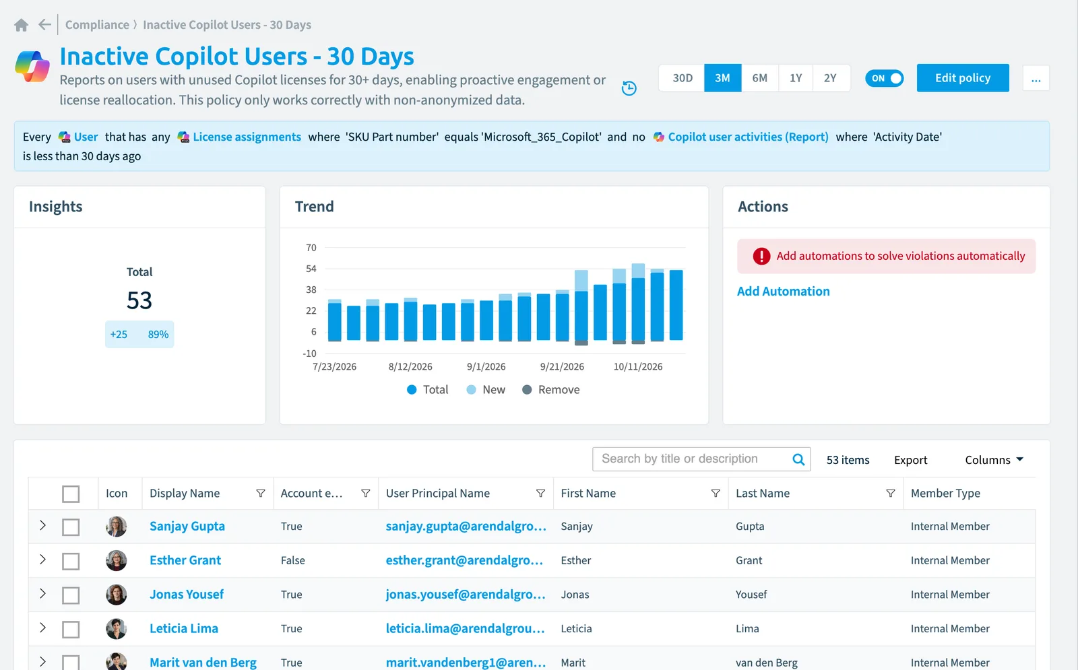1078x670 pixels.
Task: Toggle the Total legend swatch in Trend
Action: click(412, 390)
